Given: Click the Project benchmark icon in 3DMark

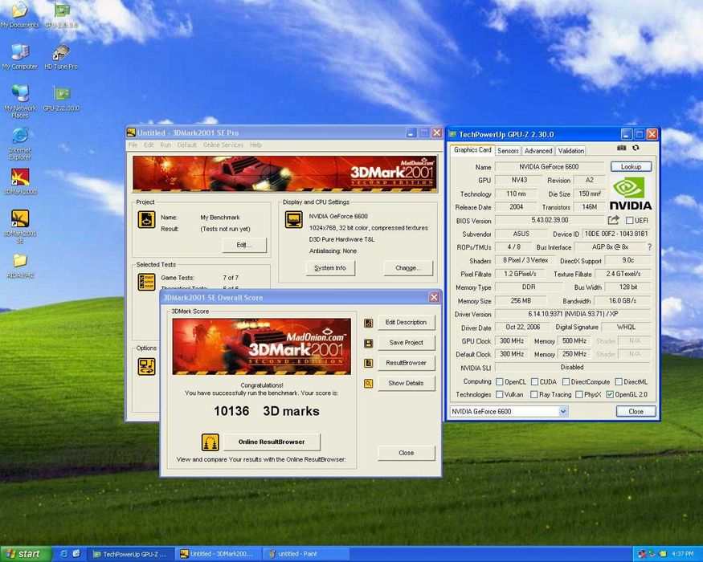Looking at the screenshot, I should (146, 220).
